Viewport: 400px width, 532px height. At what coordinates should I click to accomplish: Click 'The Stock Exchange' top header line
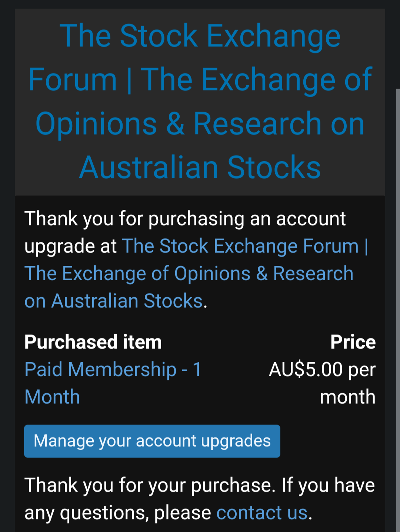[x=200, y=36]
